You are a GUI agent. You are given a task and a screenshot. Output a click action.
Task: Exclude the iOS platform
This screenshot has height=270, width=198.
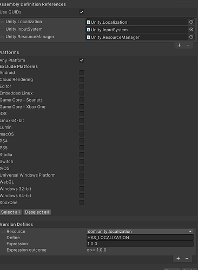pos(82,113)
